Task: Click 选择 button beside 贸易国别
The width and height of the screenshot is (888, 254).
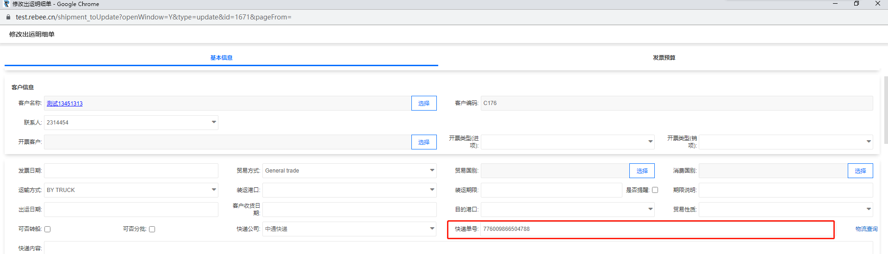Action: (642, 171)
